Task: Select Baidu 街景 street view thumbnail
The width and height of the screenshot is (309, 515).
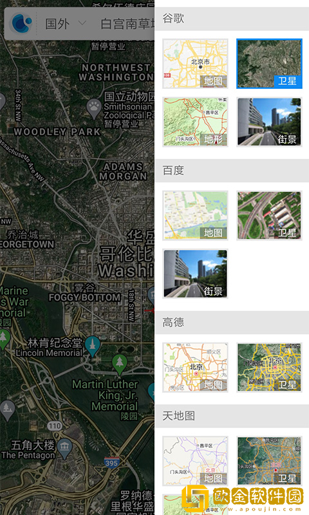Action: tap(196, 274)
